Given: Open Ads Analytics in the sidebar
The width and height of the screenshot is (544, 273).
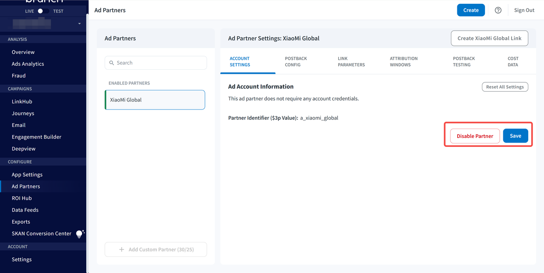Looking at the screenshot, I should [x=28, y=64].
